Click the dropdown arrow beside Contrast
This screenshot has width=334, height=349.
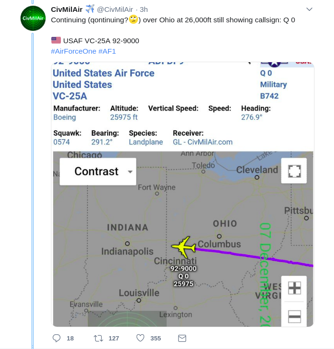click(130, 171)
